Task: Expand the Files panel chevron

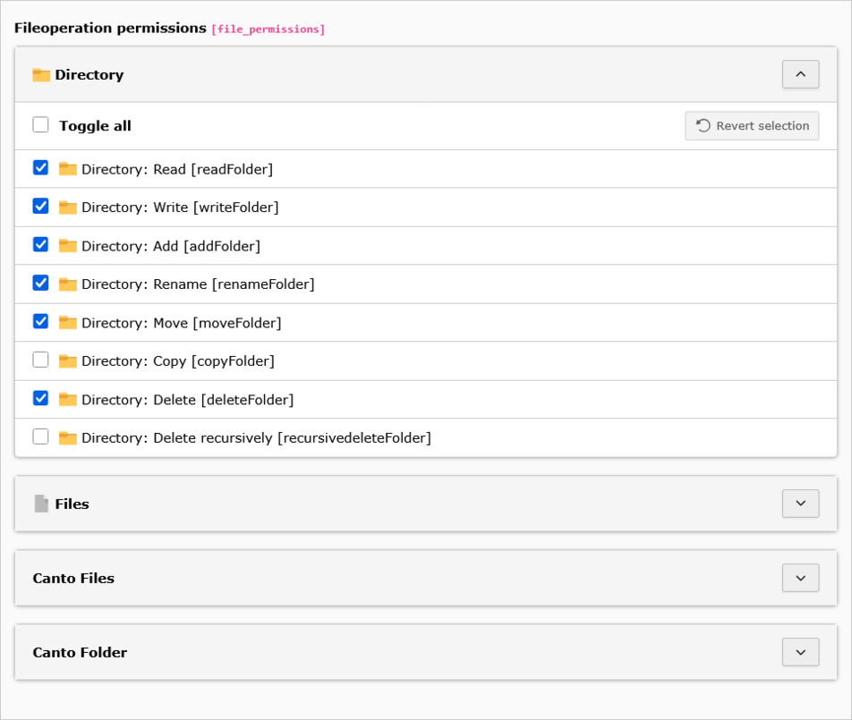Action: (x=800, y=504)
